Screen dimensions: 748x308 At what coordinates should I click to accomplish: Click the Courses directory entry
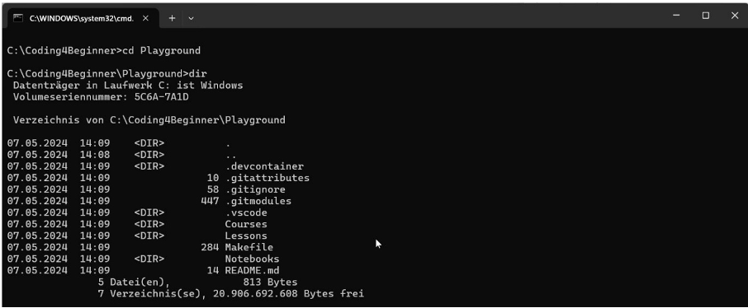pyautogui.click(x=246, y=224)
